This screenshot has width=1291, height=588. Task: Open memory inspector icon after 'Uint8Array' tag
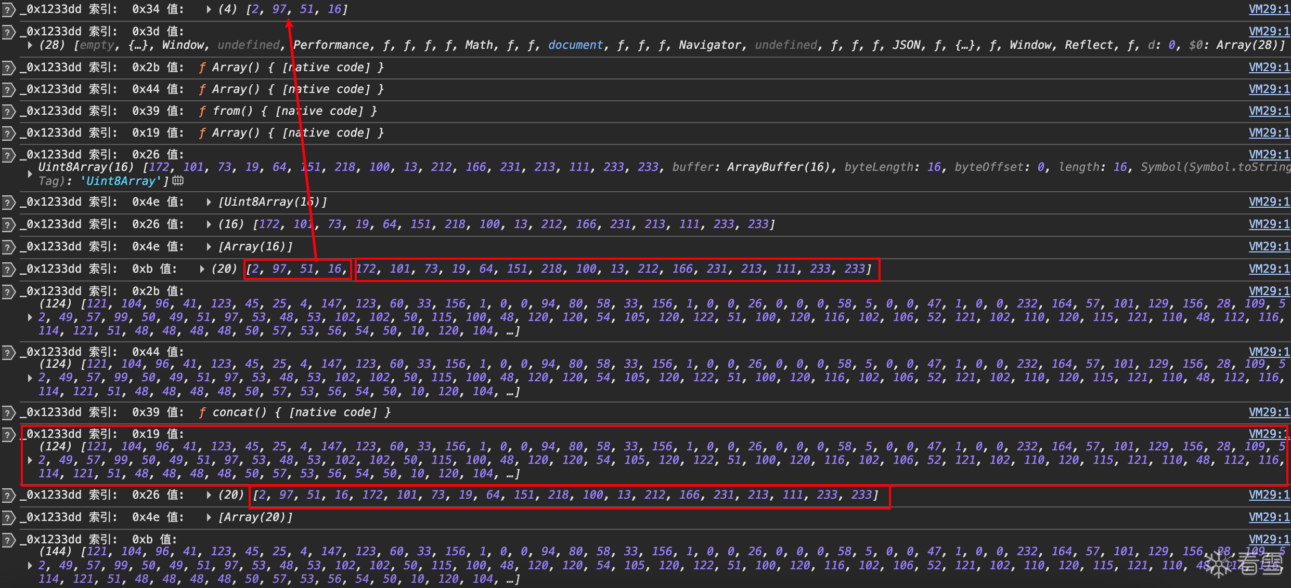point(178,180)
